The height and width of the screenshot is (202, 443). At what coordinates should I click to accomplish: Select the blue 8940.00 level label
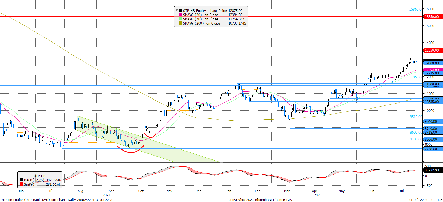(433, 129)
